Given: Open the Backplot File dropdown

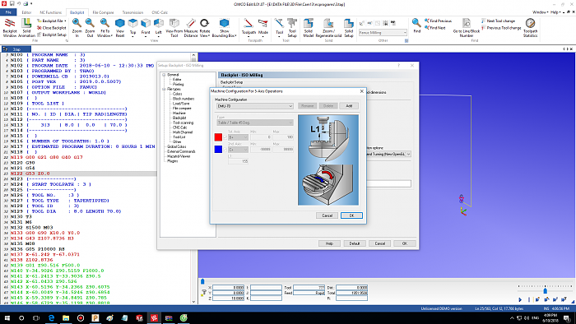Looking at the screenshot, I should [x=52, y=21].
